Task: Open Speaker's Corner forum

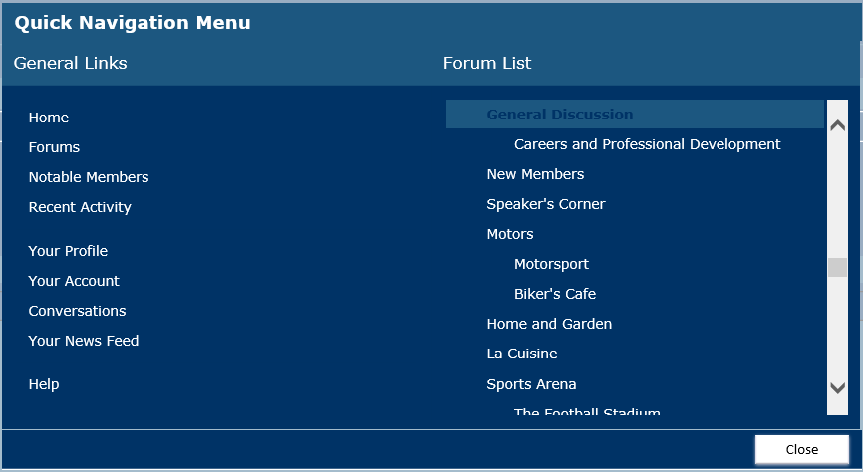Action: click(x=545, y=204)
